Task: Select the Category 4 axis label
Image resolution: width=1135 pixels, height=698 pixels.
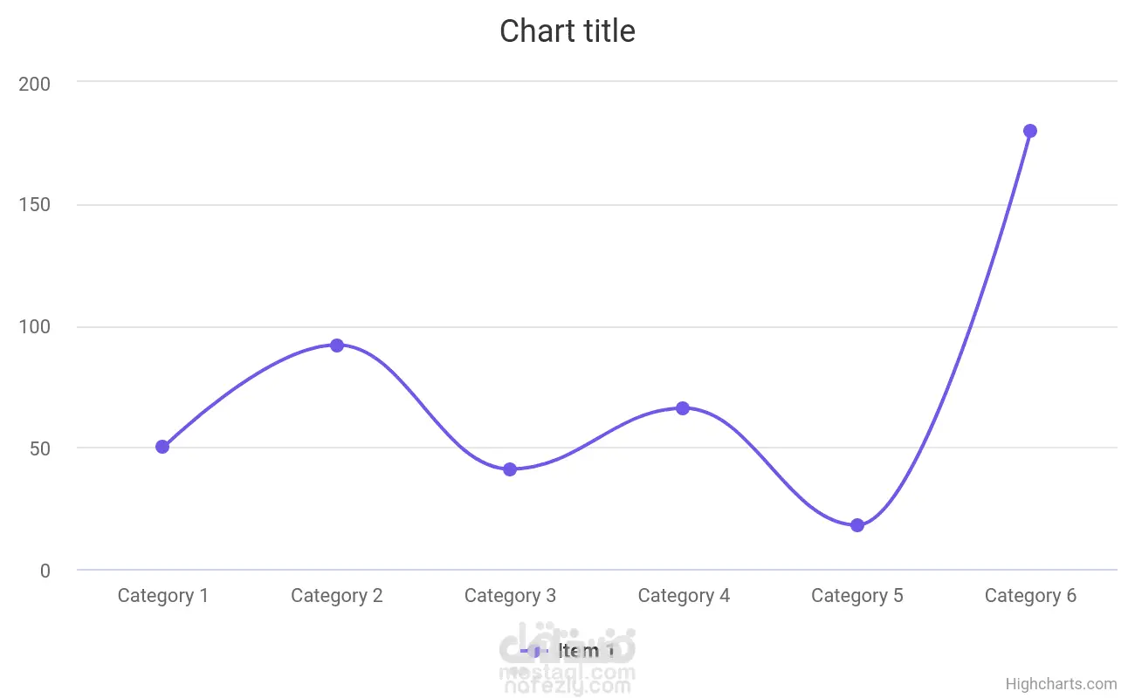Action: click(684, 596)
